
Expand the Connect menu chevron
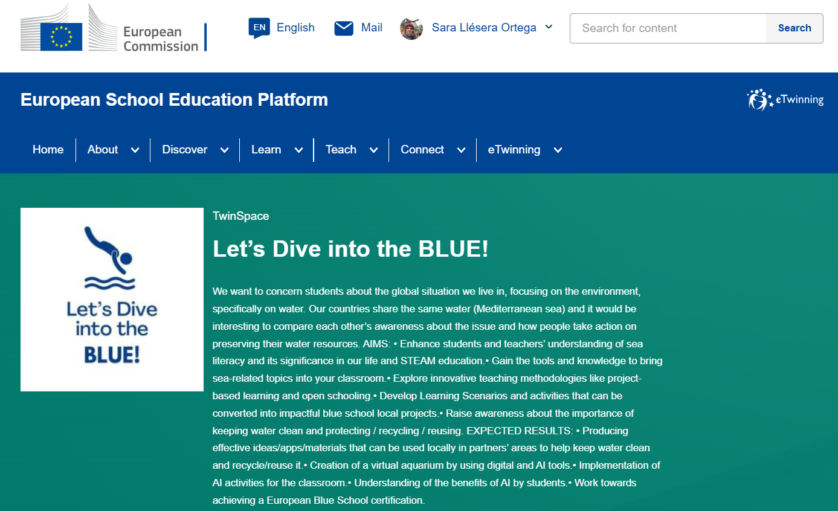(x=461, y=150)
